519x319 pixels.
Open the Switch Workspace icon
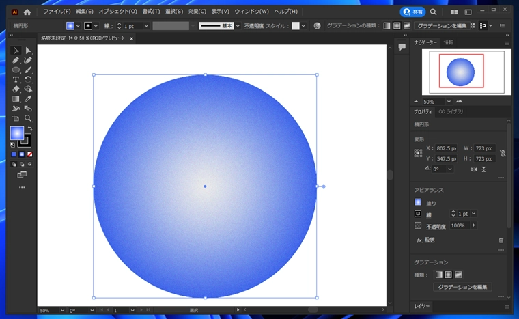click(468, 12)
